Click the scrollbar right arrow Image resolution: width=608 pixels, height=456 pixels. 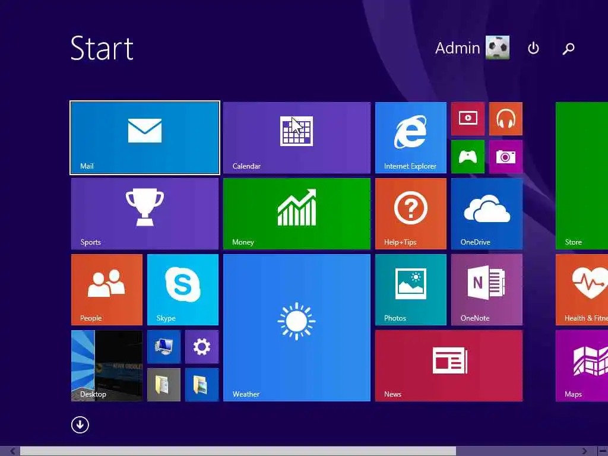point(584,451)
